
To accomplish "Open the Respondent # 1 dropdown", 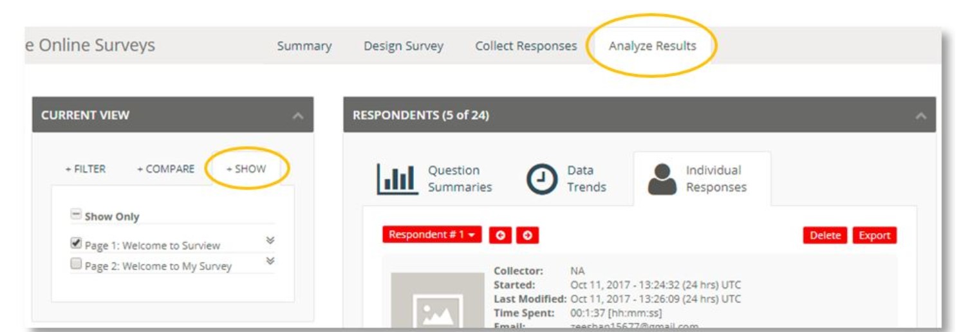I will [x=431, y=235].
